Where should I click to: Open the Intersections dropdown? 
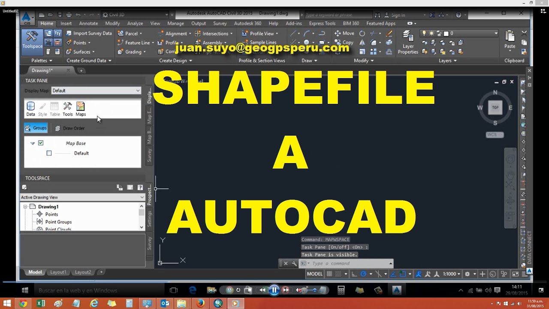tap(213, 33)
